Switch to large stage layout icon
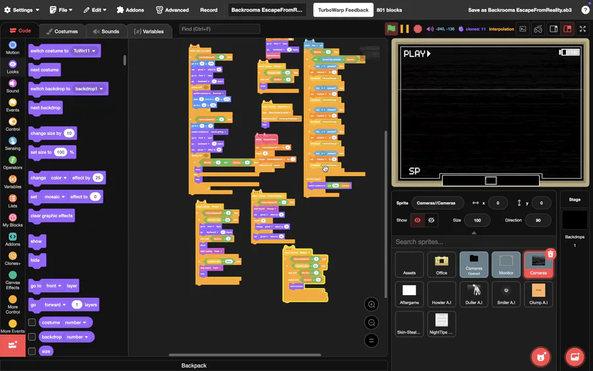The image size is (593, 371). tap(567, 29)
